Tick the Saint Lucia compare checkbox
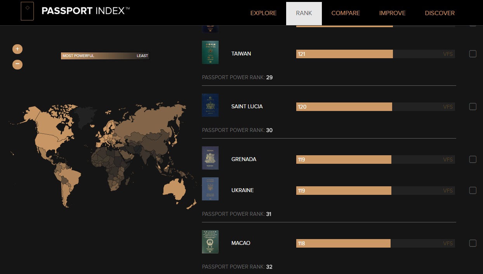Viewport: 483px width, 274px height. point(473,107)
